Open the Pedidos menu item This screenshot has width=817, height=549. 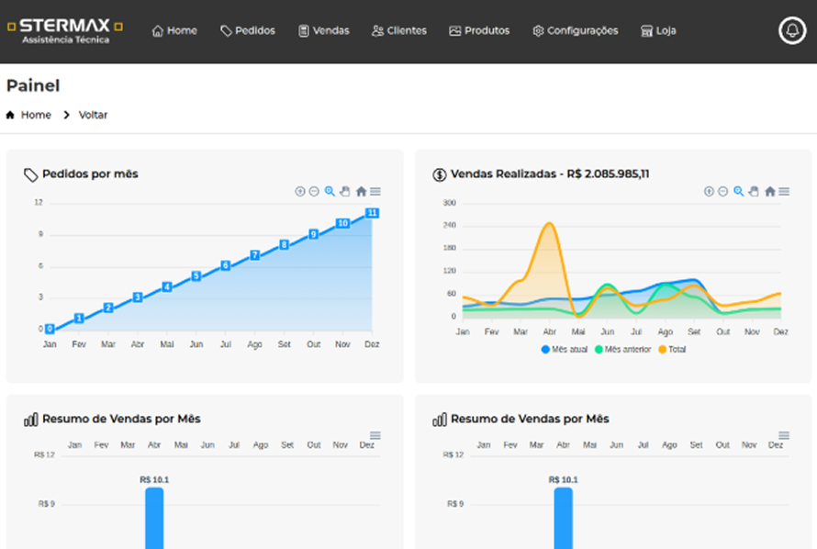click(x=248, y=30)
